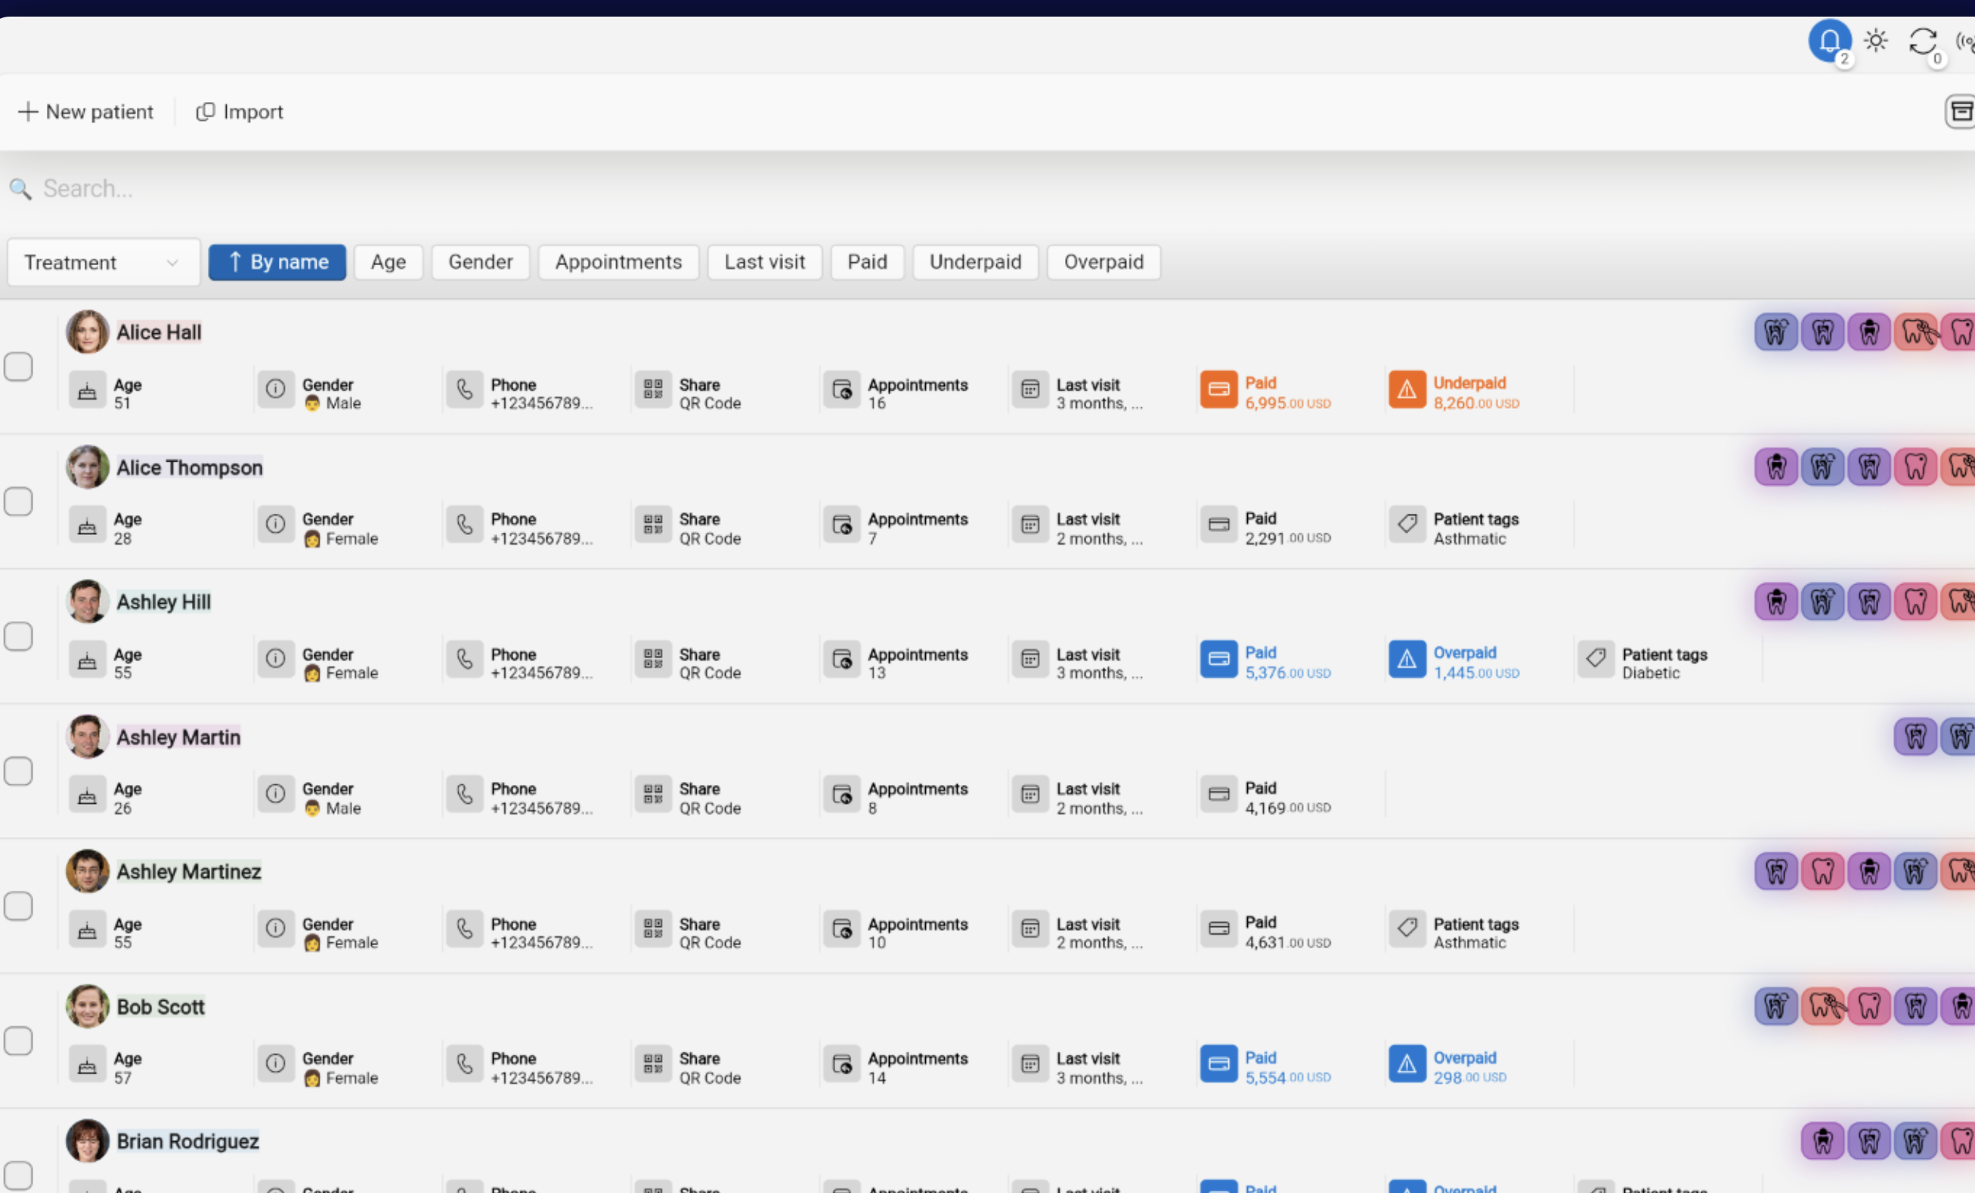Check Ashley Martinez's row checkbox
This screenshot has height=1193, width=1975.
pyautogui.click(x=18, y=906)
